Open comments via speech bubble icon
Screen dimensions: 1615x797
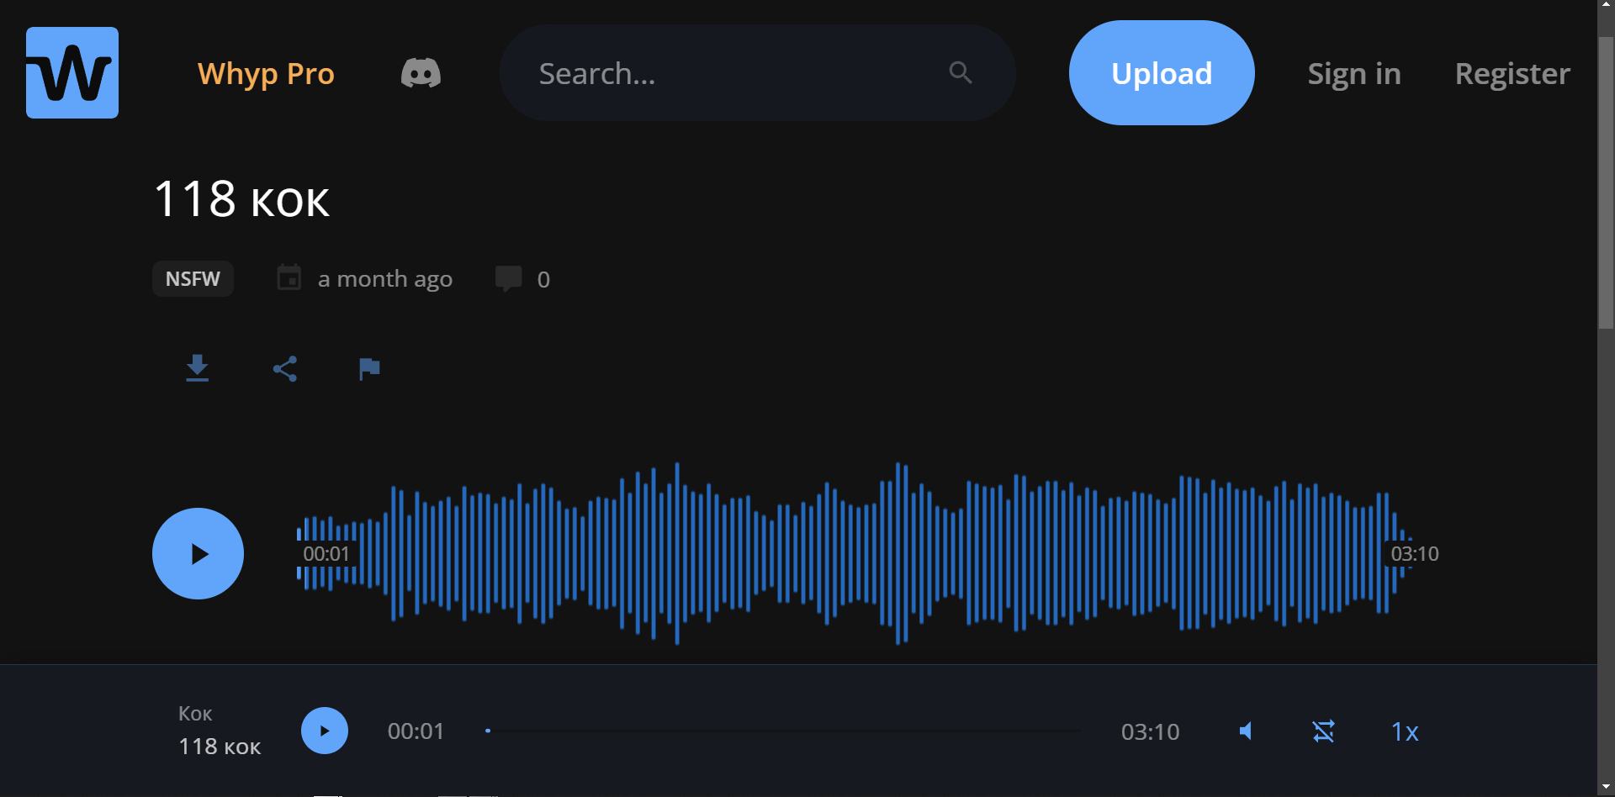click(x=508, y=278)
